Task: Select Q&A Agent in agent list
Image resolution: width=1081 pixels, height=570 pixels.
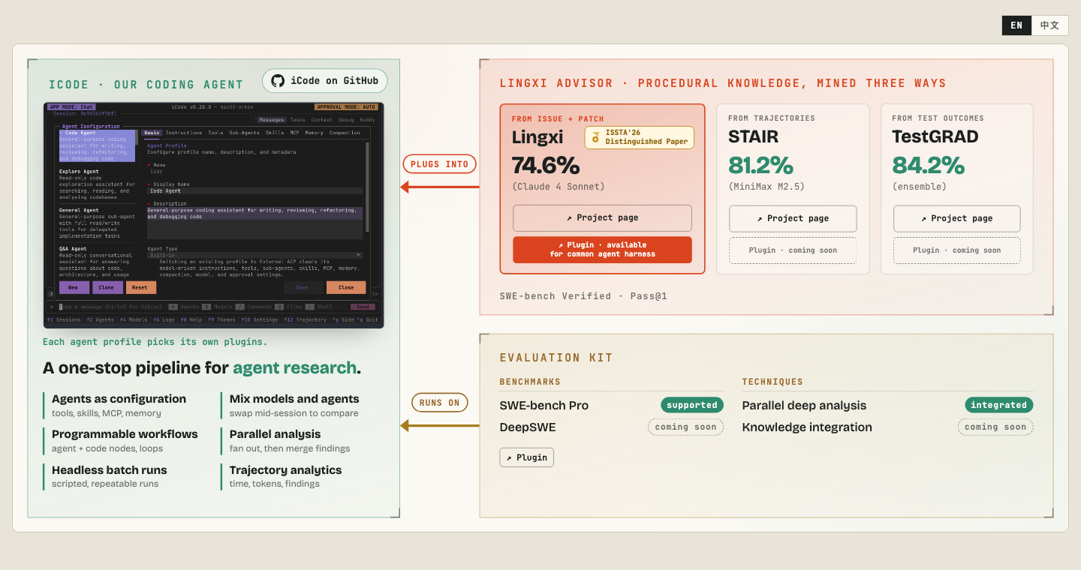Action: click(98, 261)
